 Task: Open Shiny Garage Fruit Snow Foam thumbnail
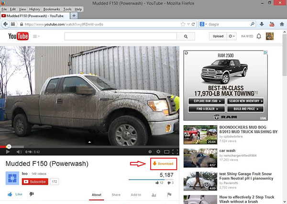(x=200, y=181)
